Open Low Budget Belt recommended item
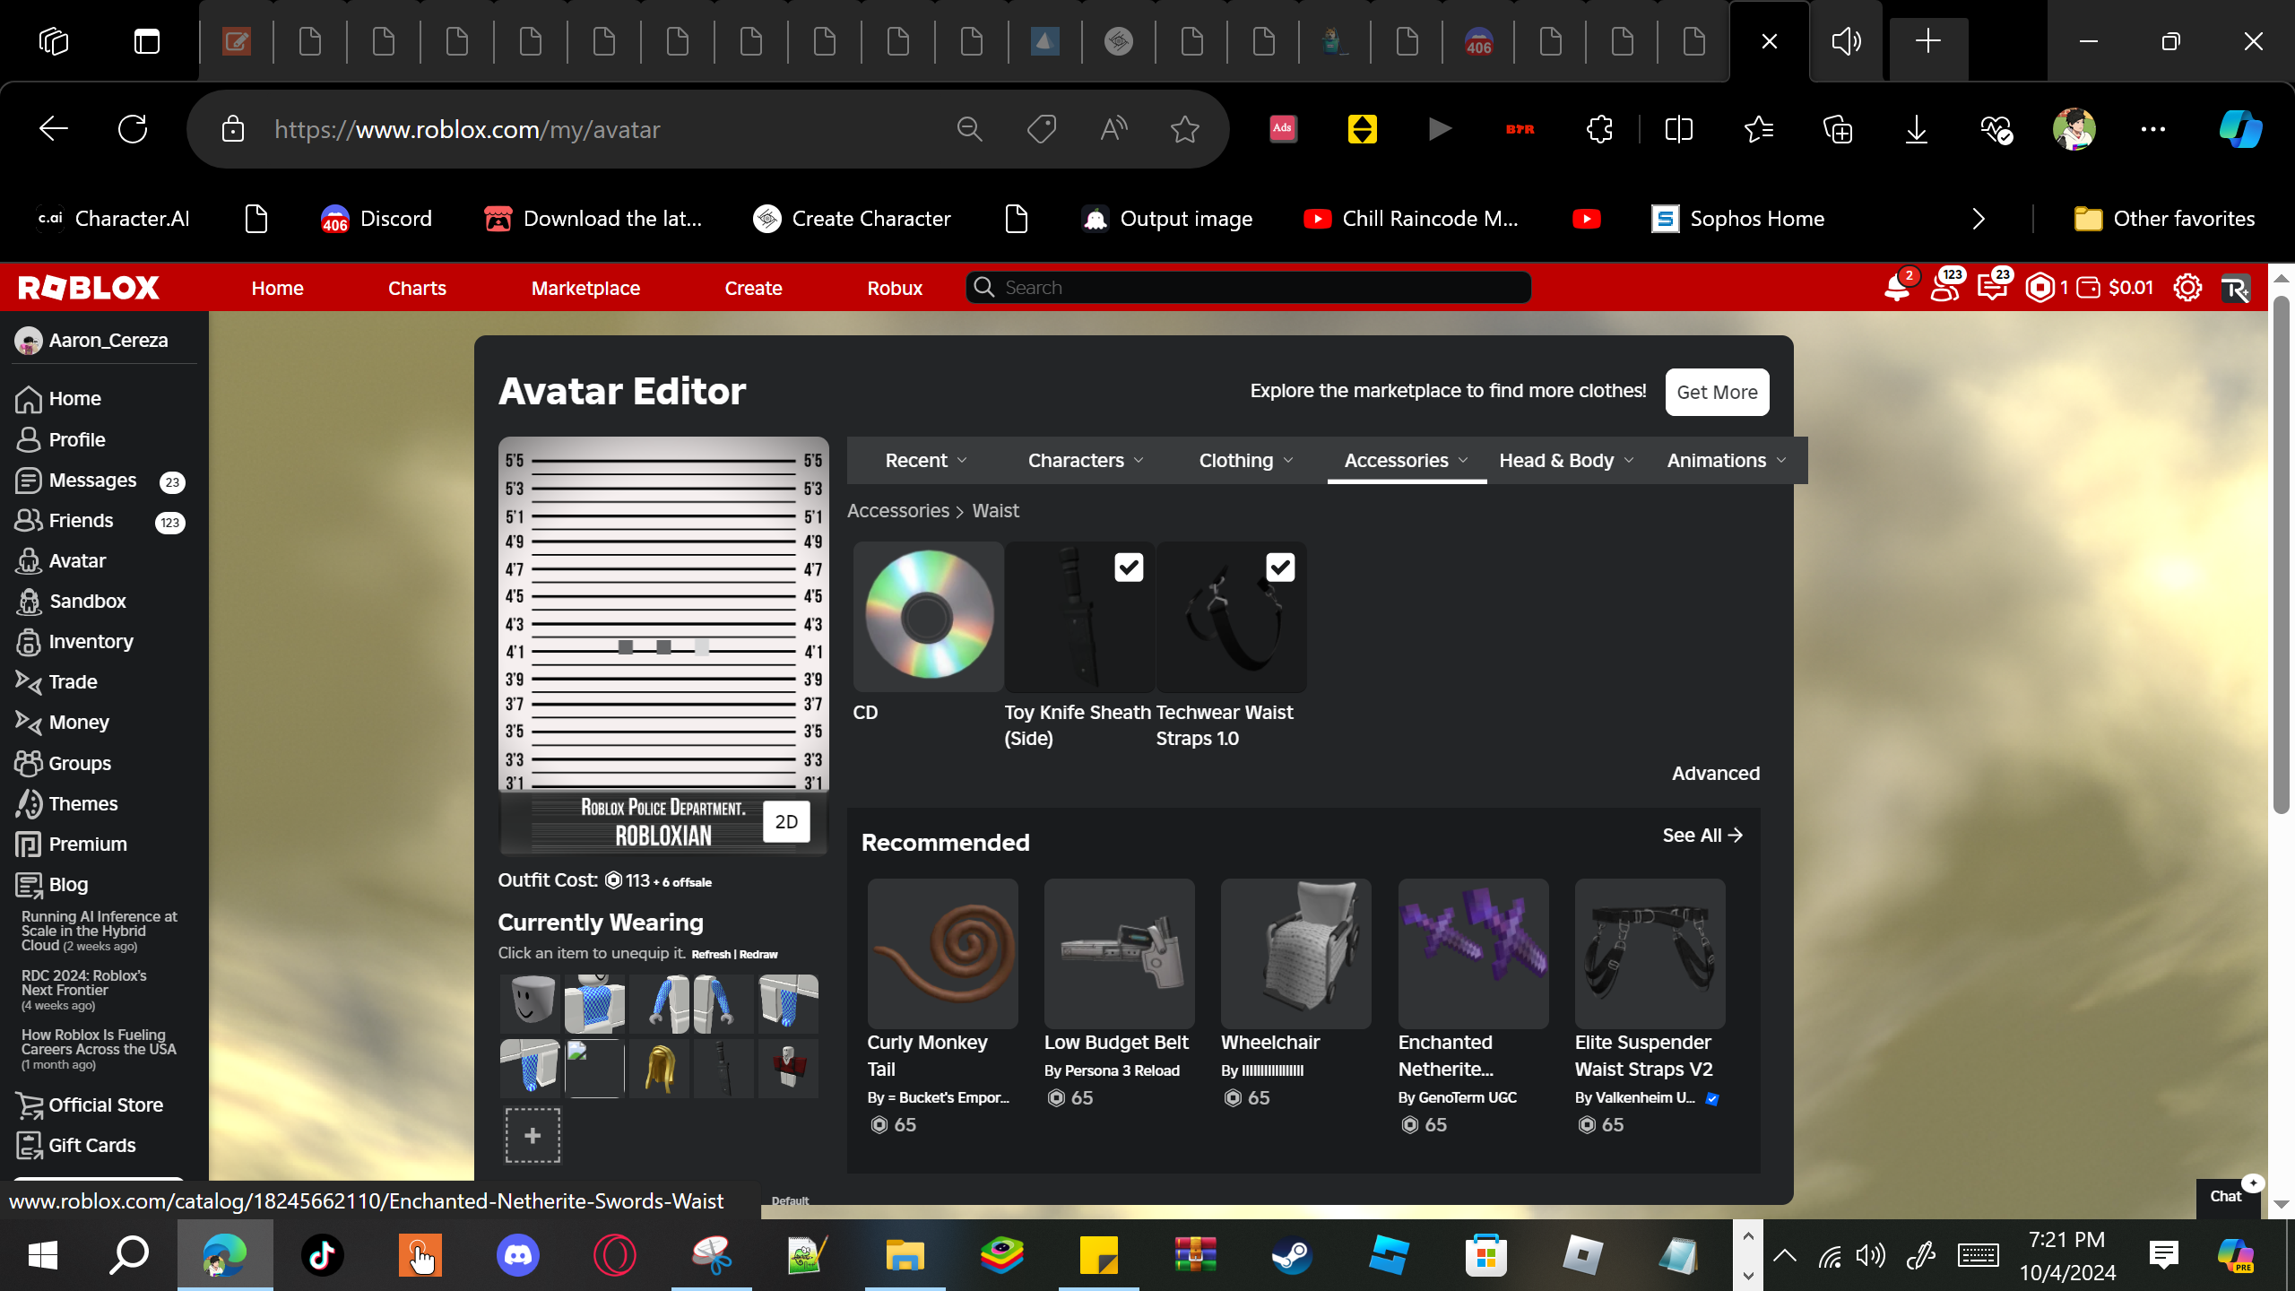This screenshot has width=2295, height=1291. [1119, 954]
